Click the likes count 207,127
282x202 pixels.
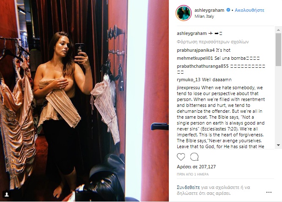click(x=207, y=167)
